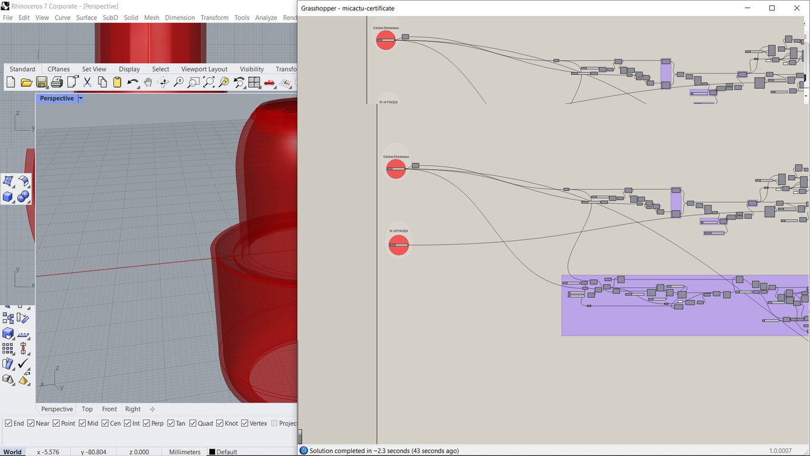Toggle the Tan osnap checkbox

[171, 423]
